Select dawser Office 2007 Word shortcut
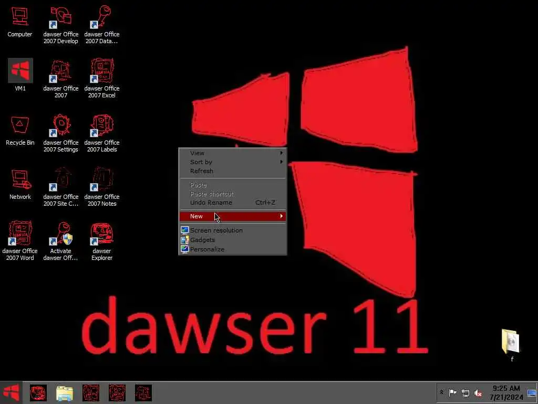The image size is (538, 404). [20, 241]
